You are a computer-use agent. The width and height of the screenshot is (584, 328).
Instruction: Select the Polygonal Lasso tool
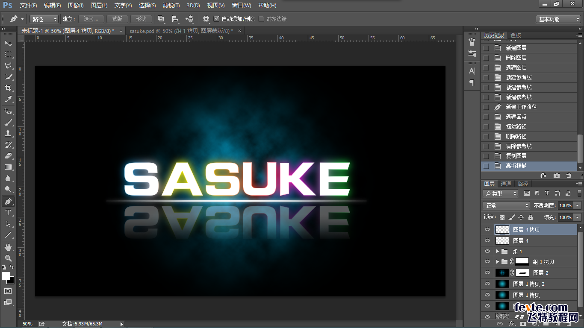coord(8,66)
